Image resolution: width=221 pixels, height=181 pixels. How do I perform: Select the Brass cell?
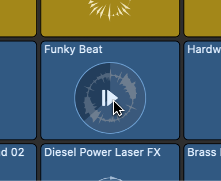pyautogui.click(x=202, y=162)
